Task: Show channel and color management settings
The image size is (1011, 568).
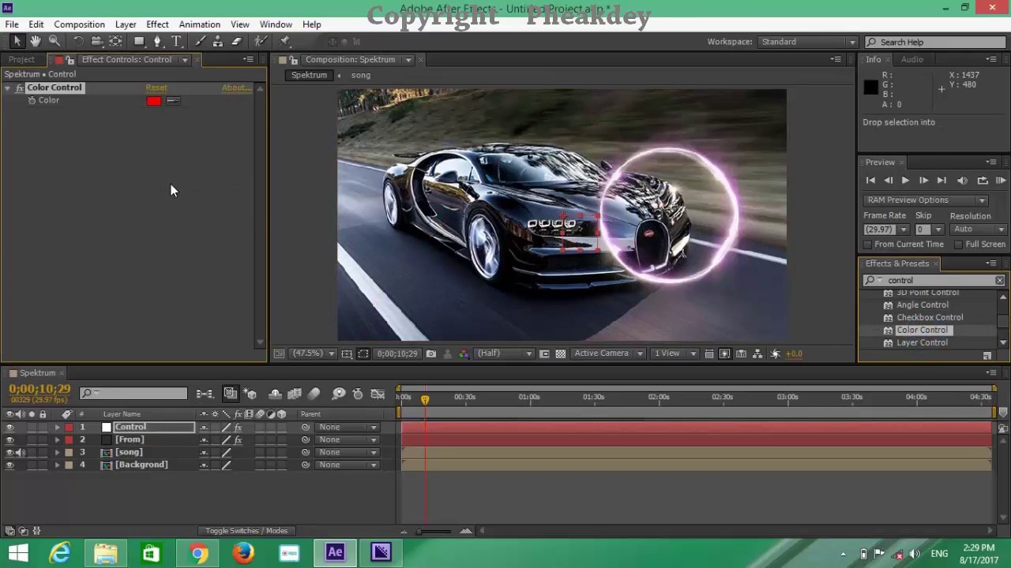Action: [464, 353]
